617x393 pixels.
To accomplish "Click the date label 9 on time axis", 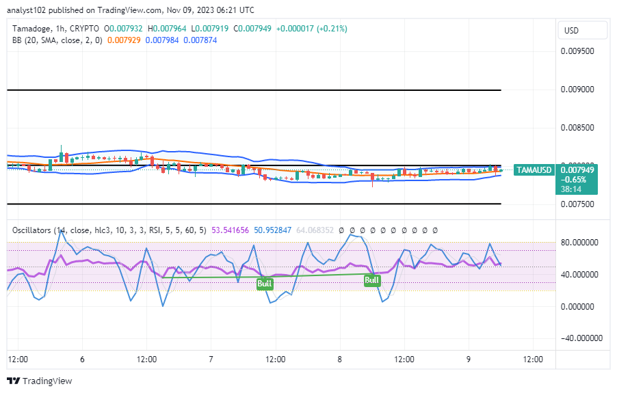I will point(469,360).
